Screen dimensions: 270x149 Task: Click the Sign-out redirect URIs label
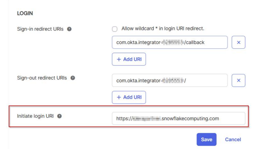click(x=42, y=78)
